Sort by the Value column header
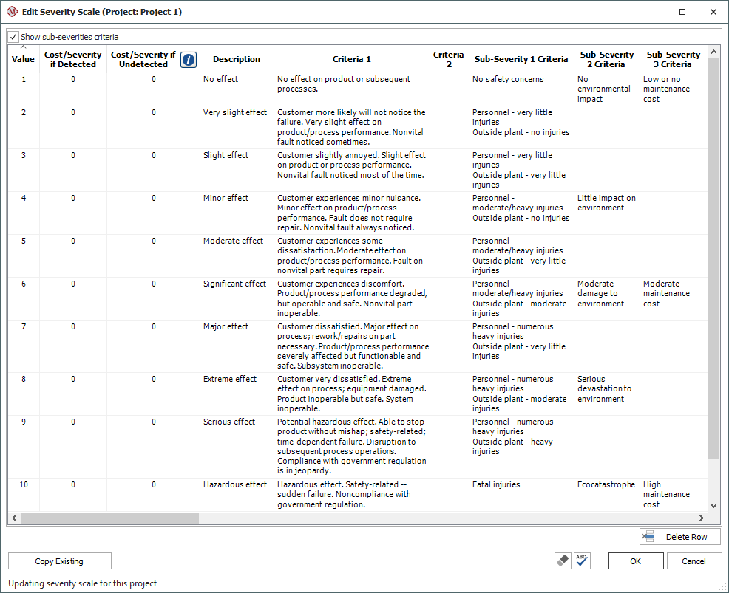Viewport: 729px width, 593px height. [x=23, y=59]
